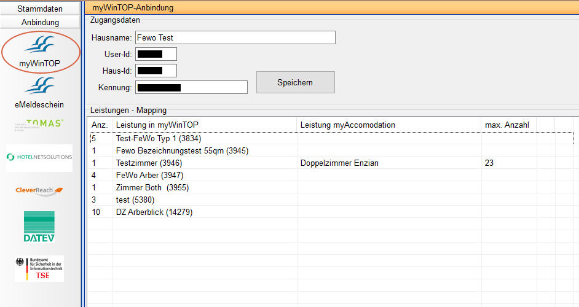Open the CleverReach integration icon
Screen dimensions: 579x307
tap(39, 190)
